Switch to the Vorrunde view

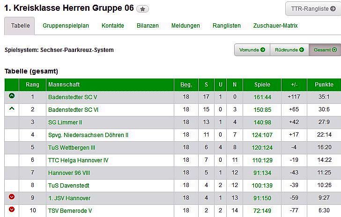click(x=252, y=50)
